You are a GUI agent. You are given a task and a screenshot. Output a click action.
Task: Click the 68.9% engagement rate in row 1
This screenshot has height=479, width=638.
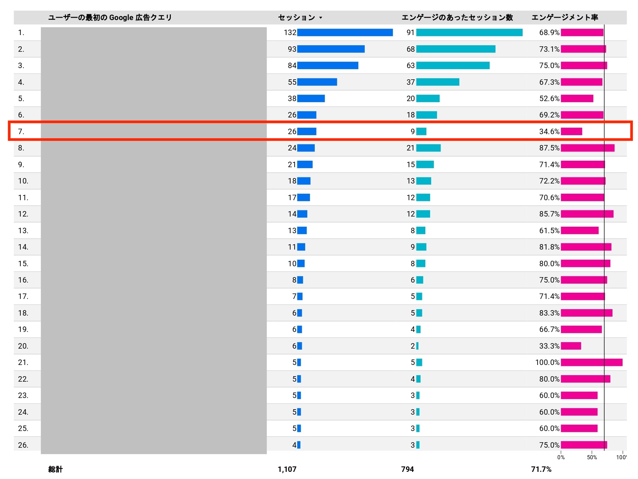pos(549,33)
